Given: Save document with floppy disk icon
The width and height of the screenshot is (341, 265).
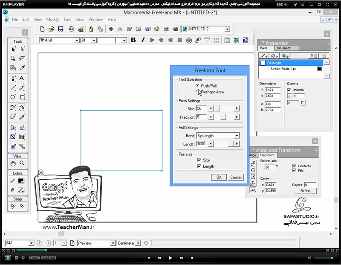Looking at the screenshot, I should click(x=61, y=29).
